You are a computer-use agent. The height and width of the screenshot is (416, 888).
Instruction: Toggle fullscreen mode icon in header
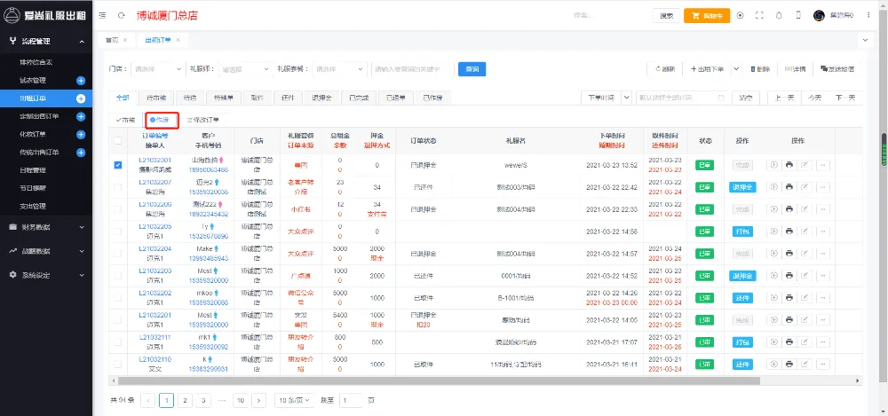pos(759,15)
